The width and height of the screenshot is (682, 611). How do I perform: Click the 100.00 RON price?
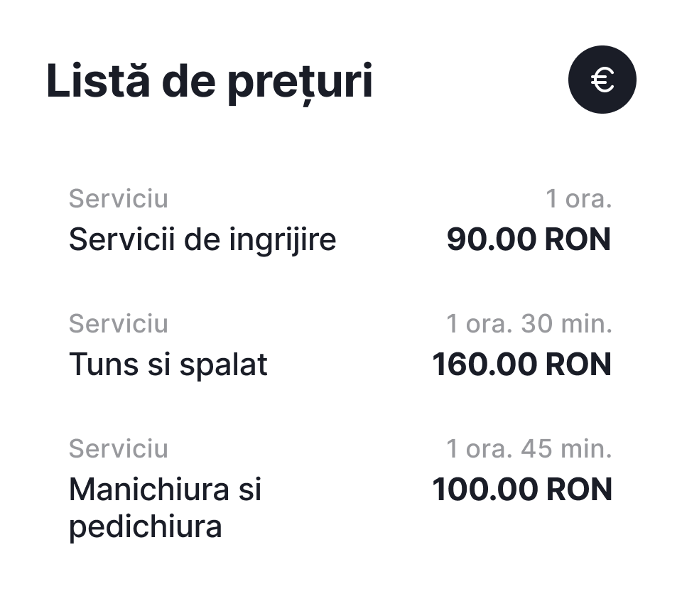coord(521,490)
